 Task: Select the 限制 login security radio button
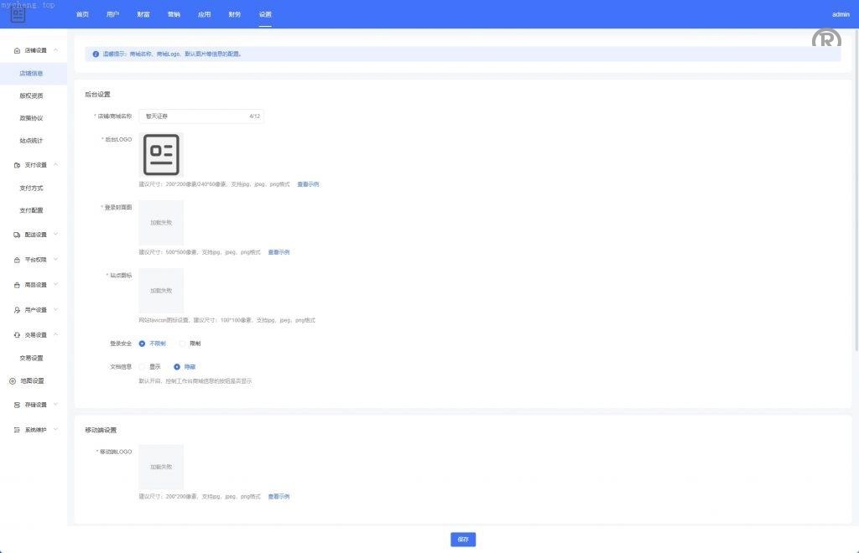(x=183, y=344)
